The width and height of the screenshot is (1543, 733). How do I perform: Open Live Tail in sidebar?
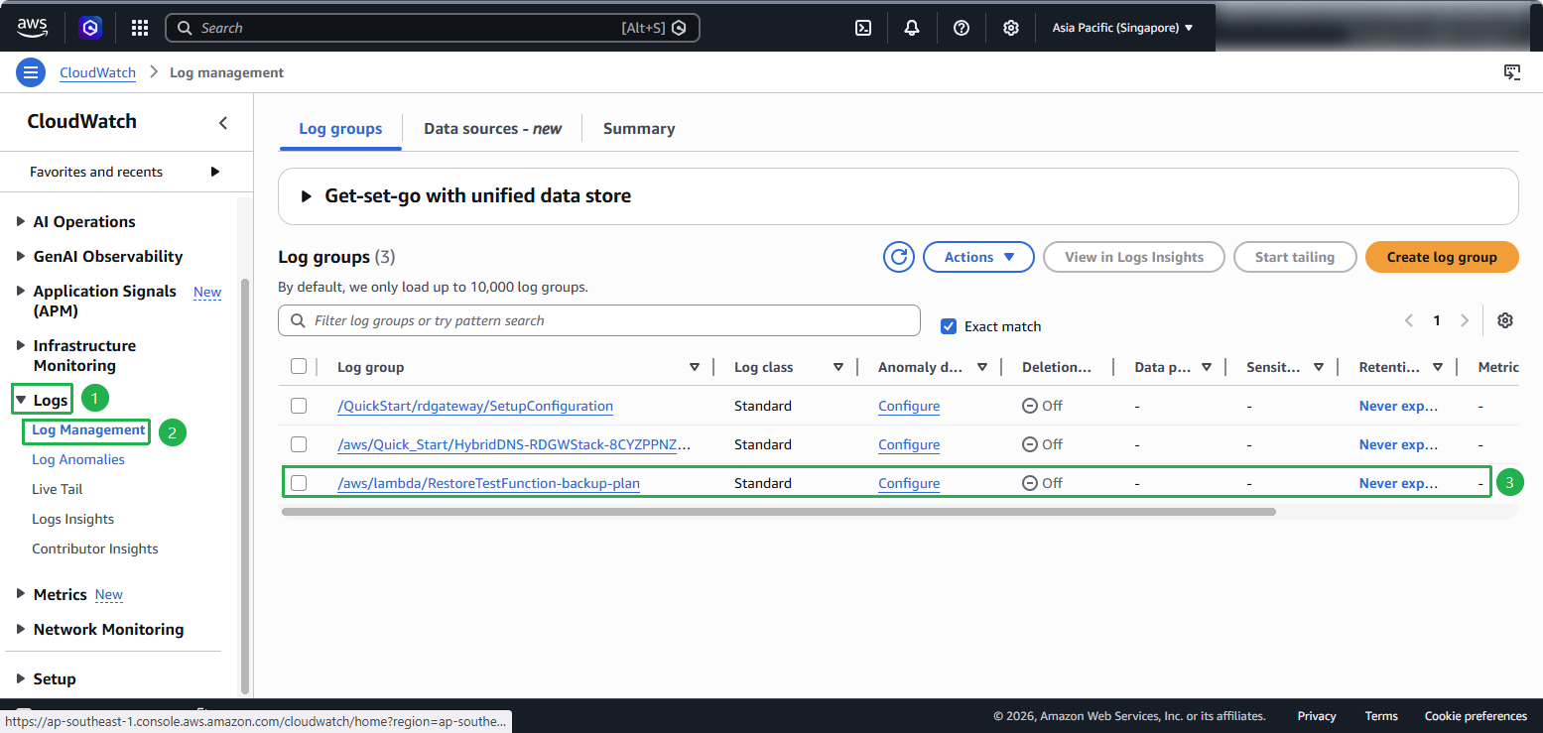tap(58, 489)
